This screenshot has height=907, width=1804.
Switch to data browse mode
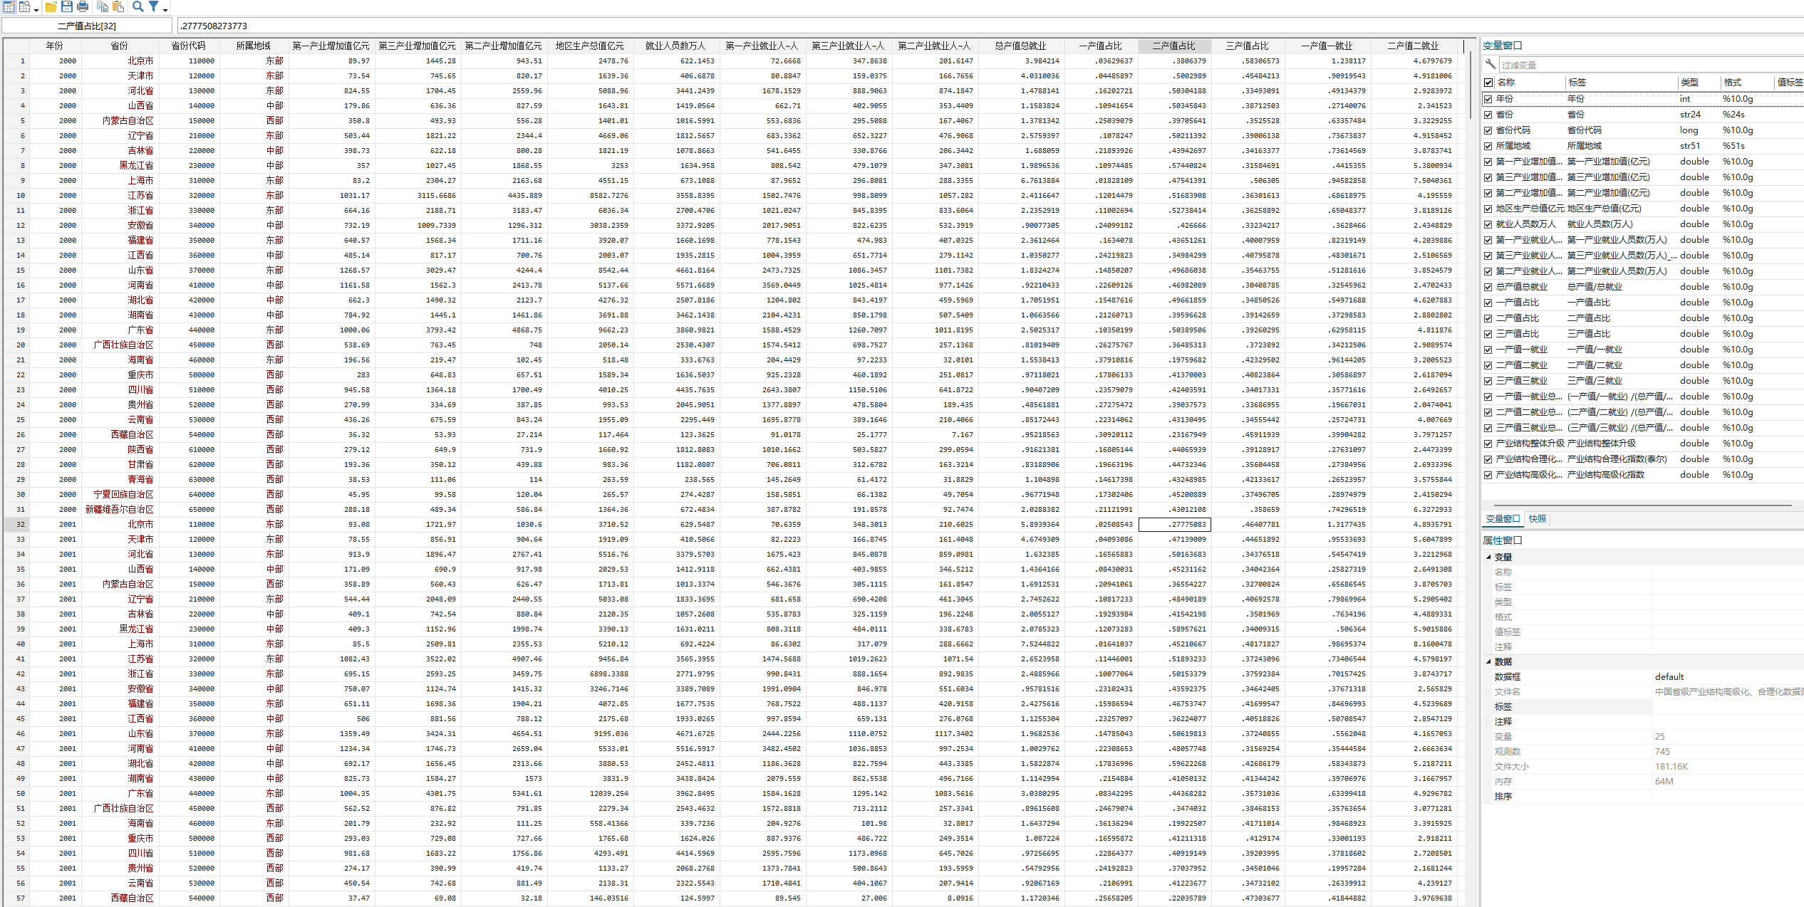(x=25, y=6)
